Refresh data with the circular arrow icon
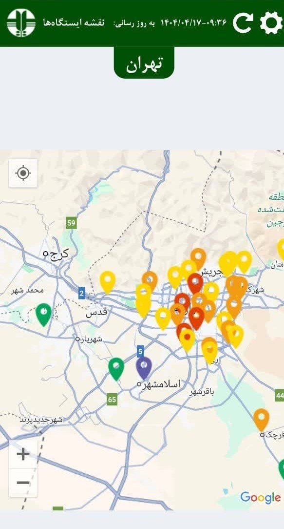This screenshot has width=284, height=529. click(243, 22)
